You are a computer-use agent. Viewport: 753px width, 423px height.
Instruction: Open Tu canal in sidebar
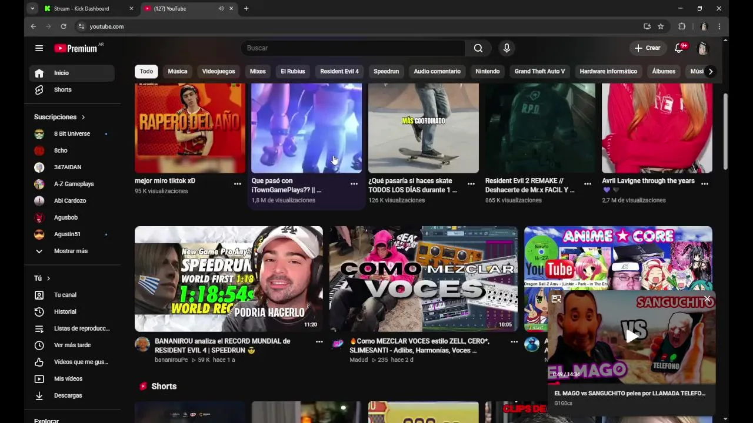click(72, 295)
